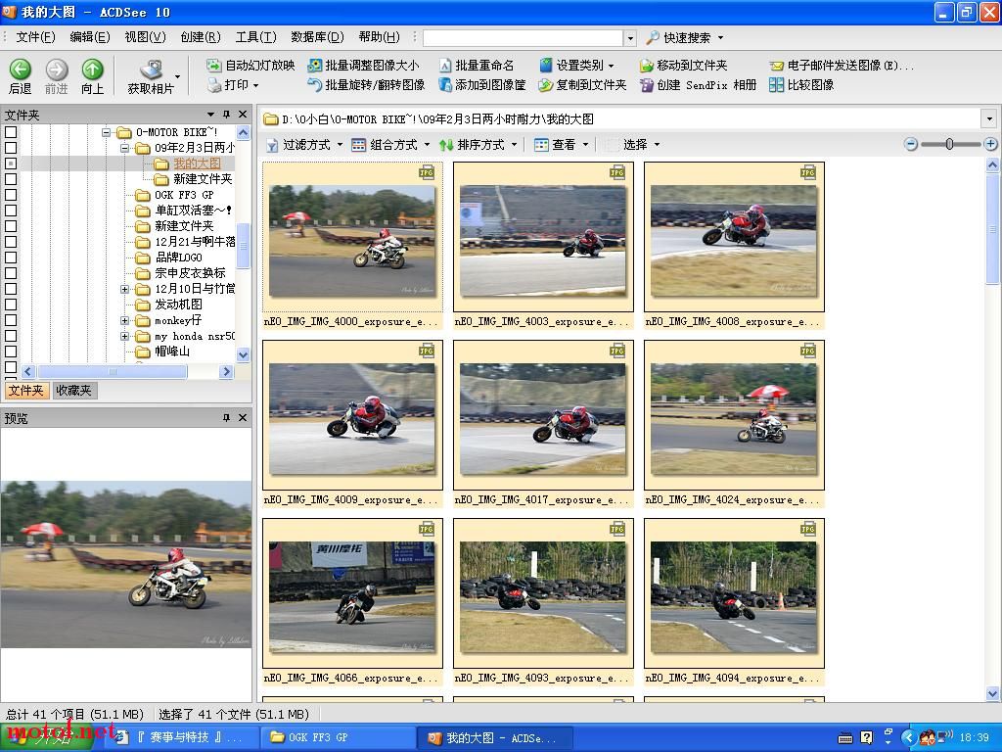
Task: Tick the checkbox beside 单缸双活塞 folder
Action: 11,211
